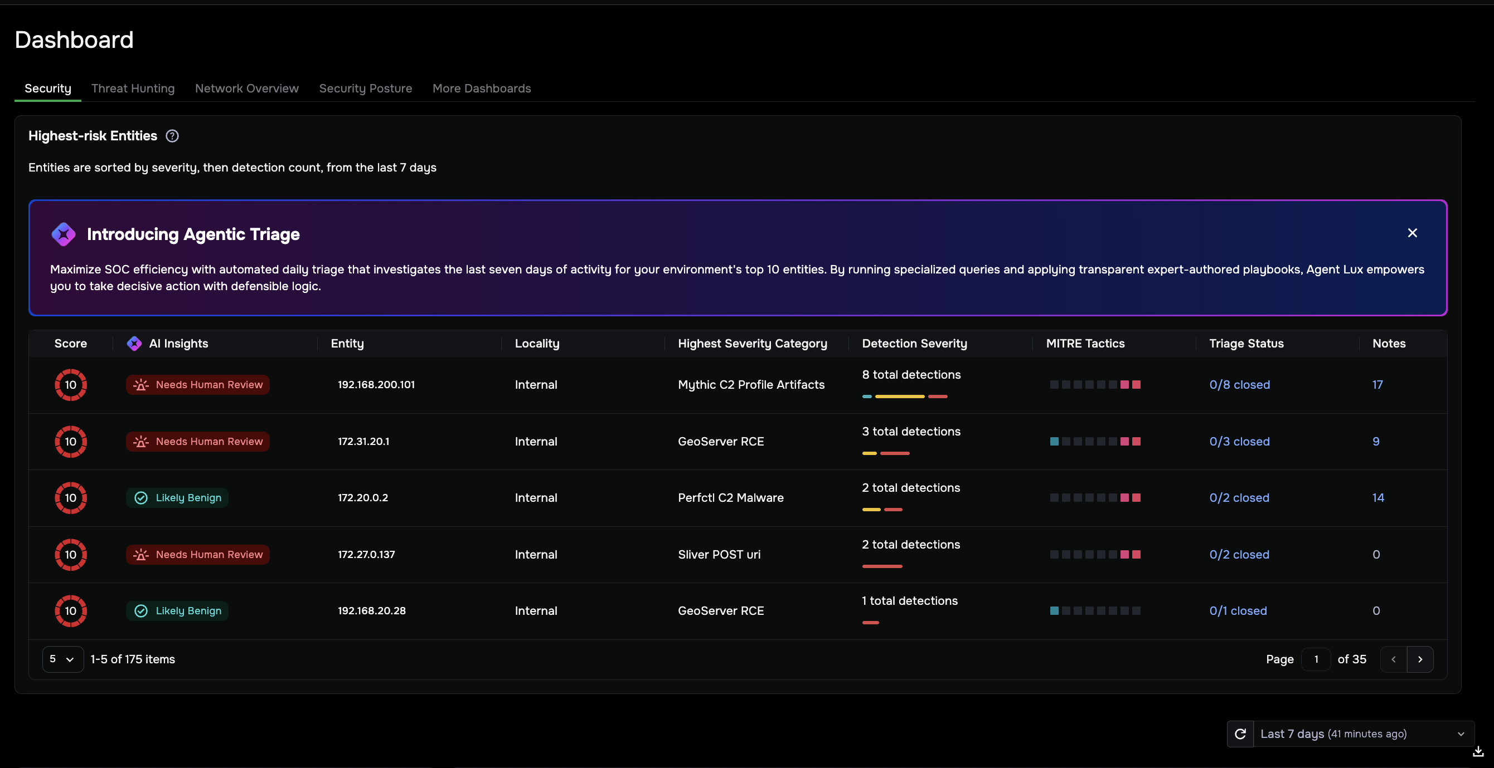
Task: Refresh the dashboard data
Action: pyautogui.click(x=1240, y=734)
